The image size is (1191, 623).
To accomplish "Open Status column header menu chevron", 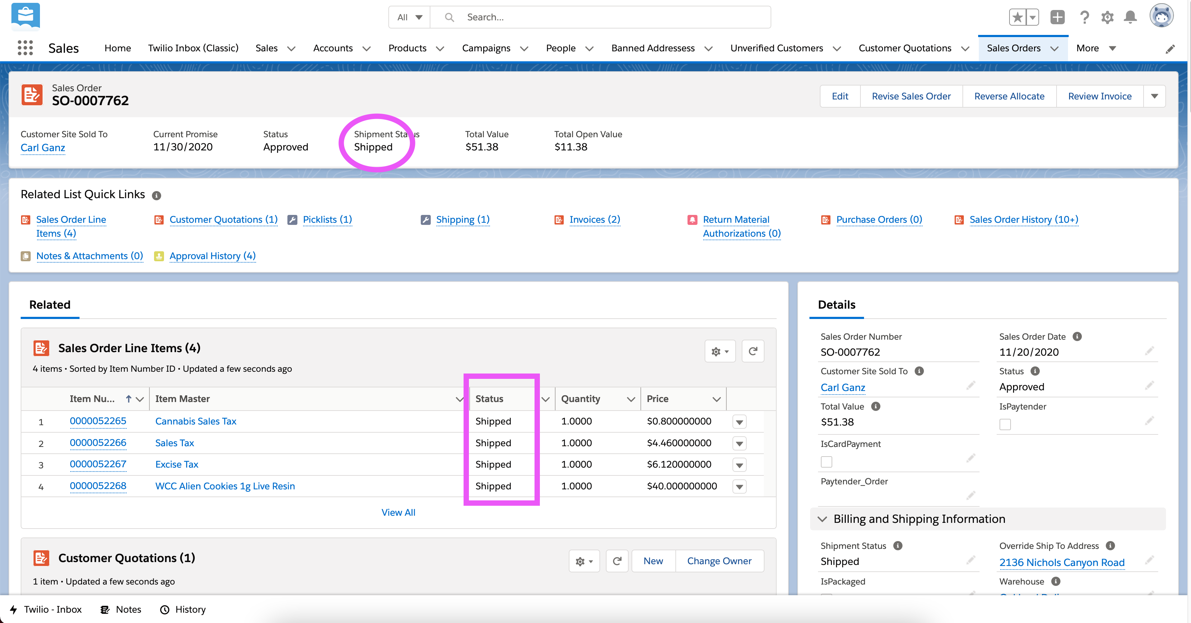I will click(x=546, y=399).
